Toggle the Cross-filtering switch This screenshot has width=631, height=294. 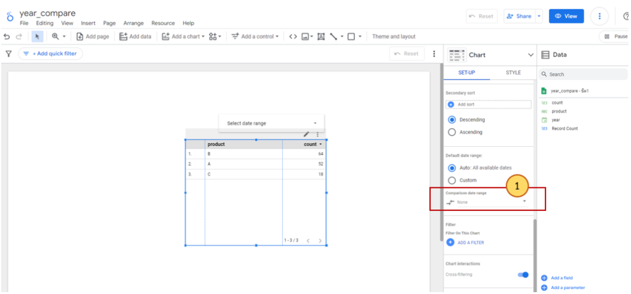coord(523,275)
